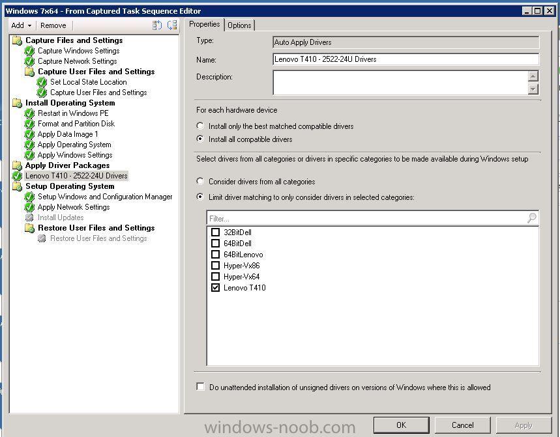Select the 'Apply Windows Settings' step
The width and height of the screenshot is (560, 437).
tap(75, 155)
